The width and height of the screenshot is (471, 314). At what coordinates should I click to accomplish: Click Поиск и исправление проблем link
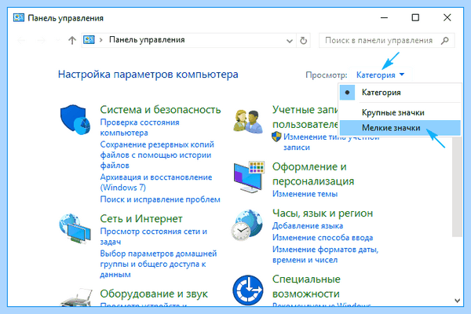(x=160, y=199)
